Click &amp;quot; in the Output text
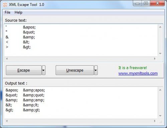 tap(34, 95)
